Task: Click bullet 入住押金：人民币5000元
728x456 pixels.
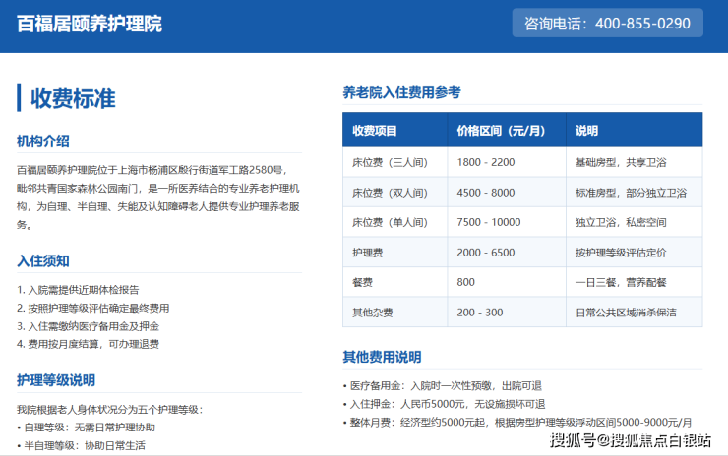Action: [x=444, y=404]
